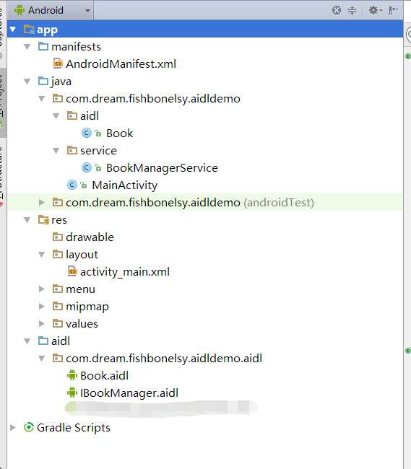Screen dimensions: 411x469
Task: Expand the Gradle Scripts node
Action: pos(13,428)
